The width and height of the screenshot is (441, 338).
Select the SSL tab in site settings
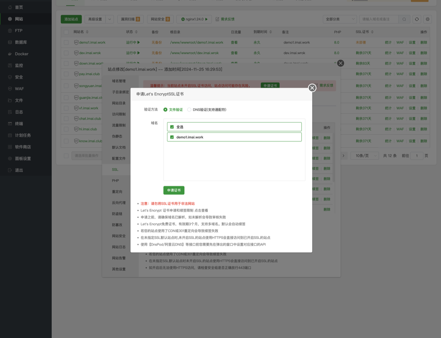tap(115, 170)
